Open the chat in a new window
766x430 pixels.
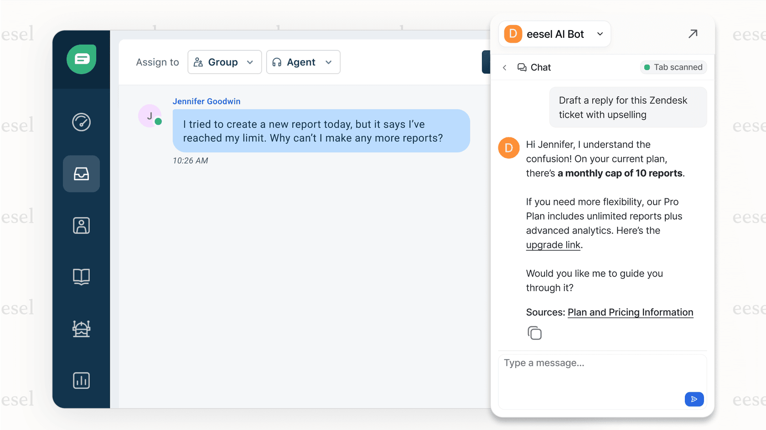coord(693,34)
